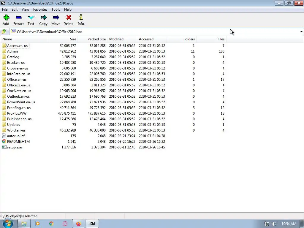
Task: Select the Groove.en-us folder name
Action: click(x=18, y=68)
